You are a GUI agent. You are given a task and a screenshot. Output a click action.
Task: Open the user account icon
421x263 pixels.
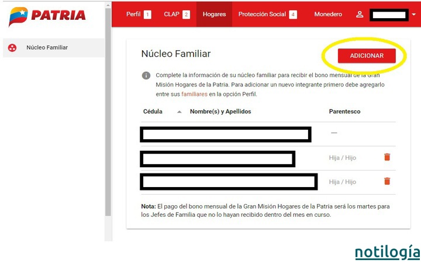[x=360, y=15]
